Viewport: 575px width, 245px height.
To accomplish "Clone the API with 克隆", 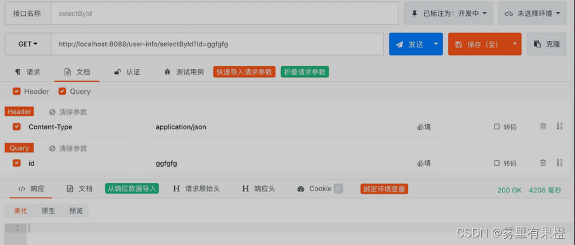I will [x=547, y=44].
